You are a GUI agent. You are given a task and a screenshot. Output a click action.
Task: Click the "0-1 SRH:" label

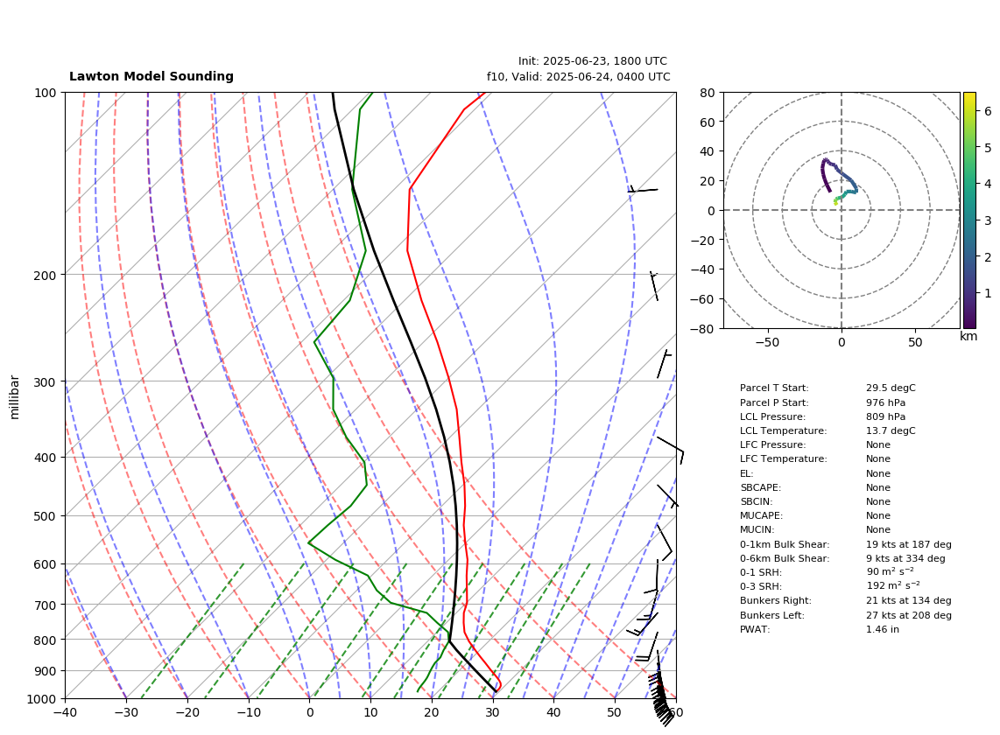[761, 573]
